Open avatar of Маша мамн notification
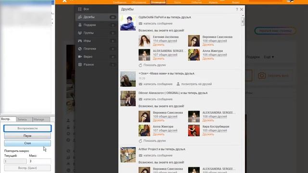 pos(128,79)
